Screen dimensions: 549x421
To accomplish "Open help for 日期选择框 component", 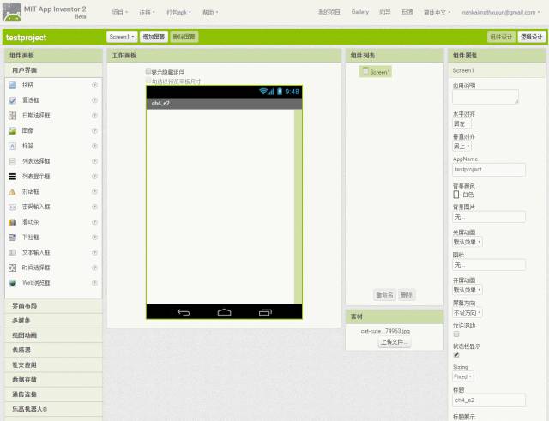I will point(94,116).
